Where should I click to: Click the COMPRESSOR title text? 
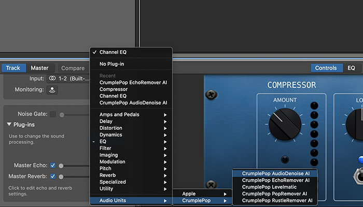click(291, 85)
